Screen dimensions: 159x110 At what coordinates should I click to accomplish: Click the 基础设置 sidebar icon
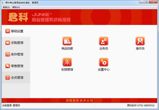tap(8, 31)
